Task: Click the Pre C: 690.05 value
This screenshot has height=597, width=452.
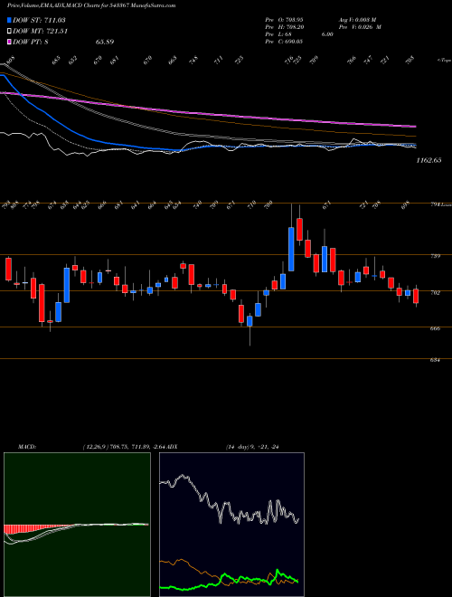Action: click(x=284, y=42)
